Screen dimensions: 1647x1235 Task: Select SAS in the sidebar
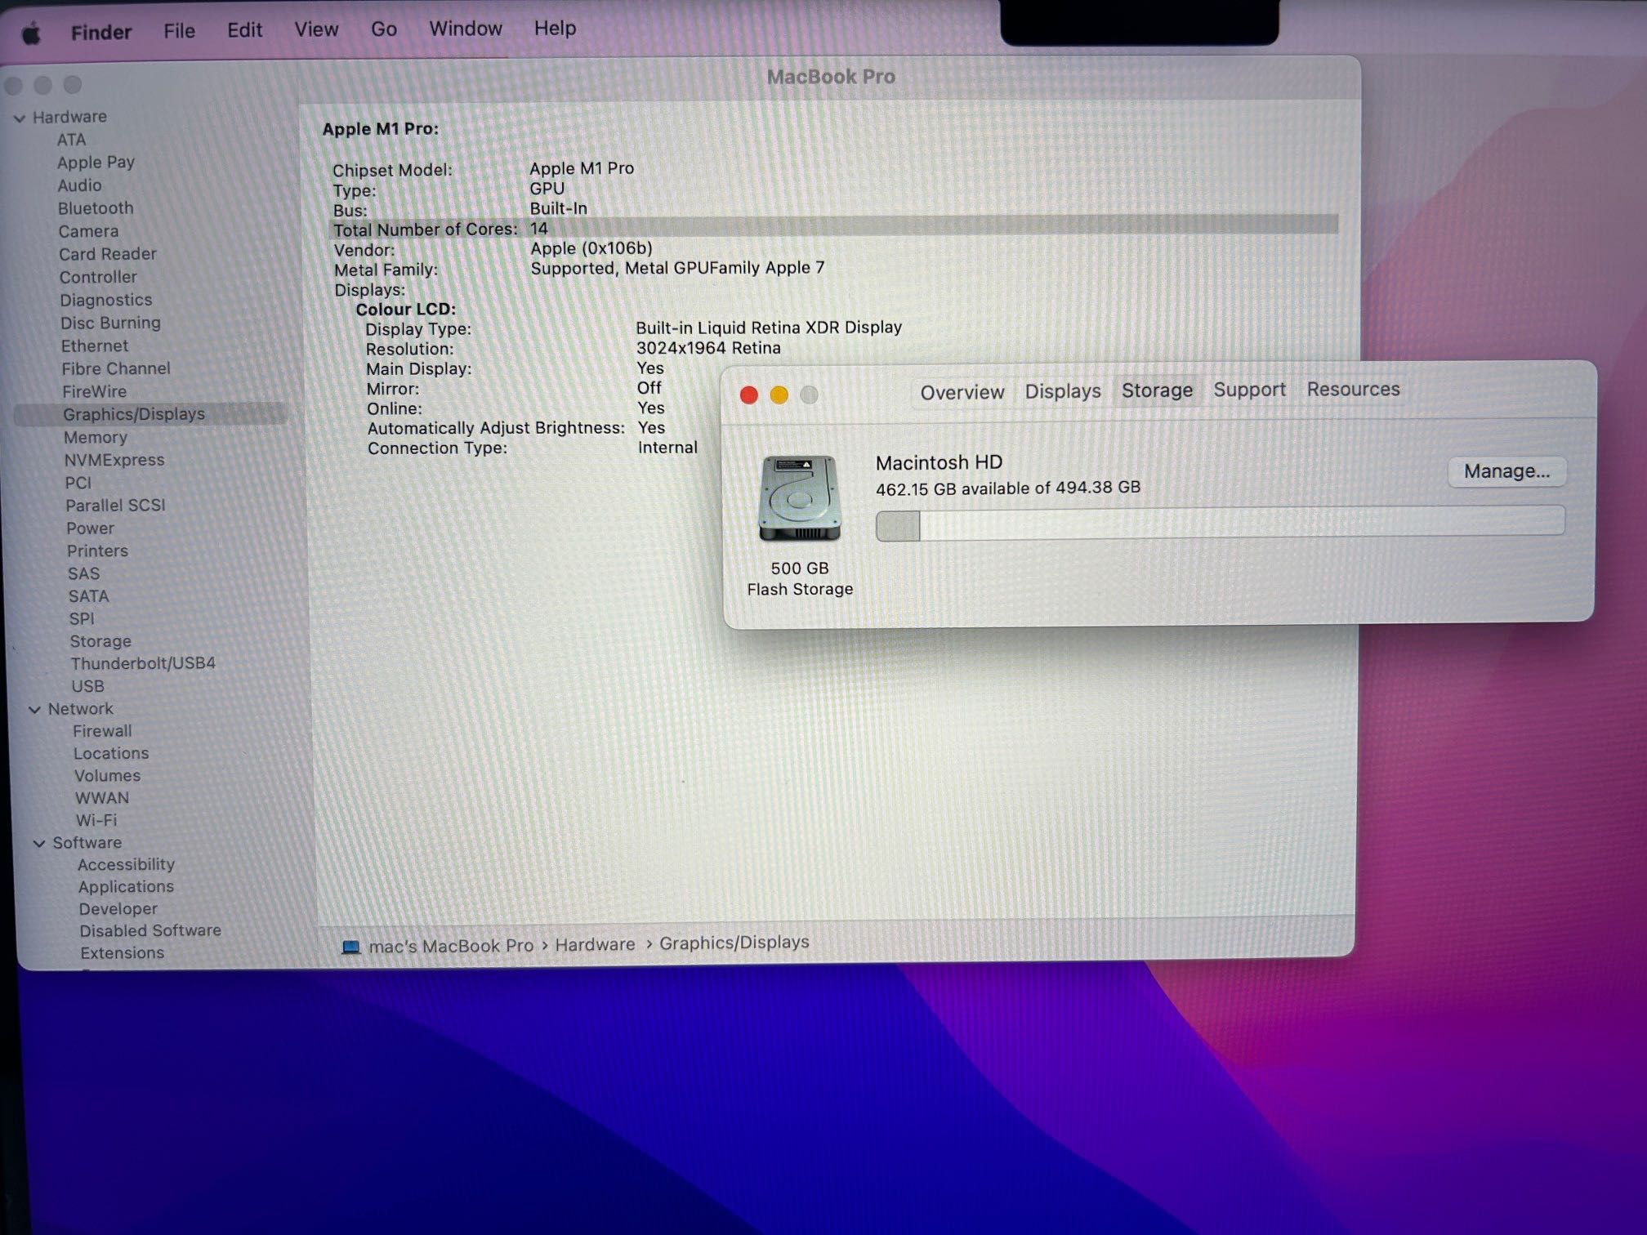(x=83, y=574)
